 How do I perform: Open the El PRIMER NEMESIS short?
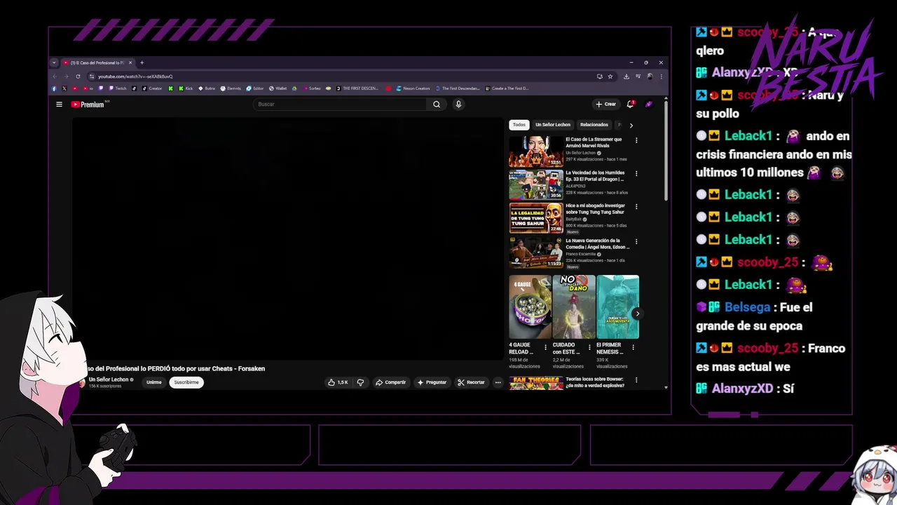coord(617,307)
